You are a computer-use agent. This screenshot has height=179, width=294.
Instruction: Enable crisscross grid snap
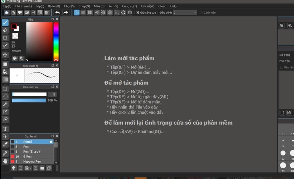click(90, 13)
